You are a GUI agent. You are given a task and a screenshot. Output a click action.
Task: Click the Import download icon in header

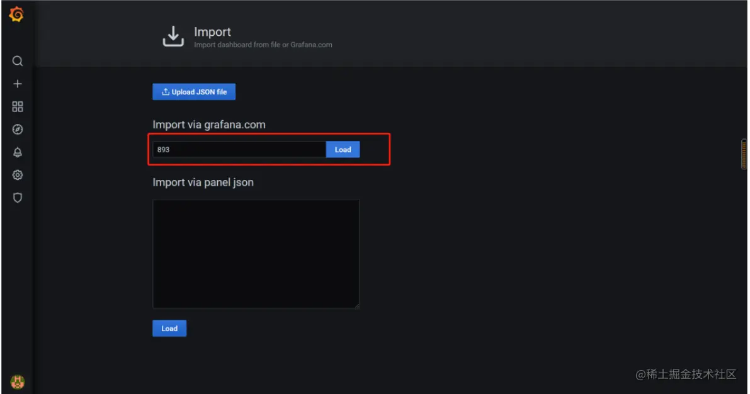click(x=173, y=37)
